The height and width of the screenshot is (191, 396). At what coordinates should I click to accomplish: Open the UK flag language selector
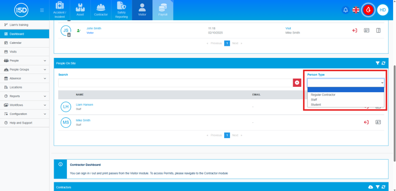pyautogui.click(x=356, y=10)
